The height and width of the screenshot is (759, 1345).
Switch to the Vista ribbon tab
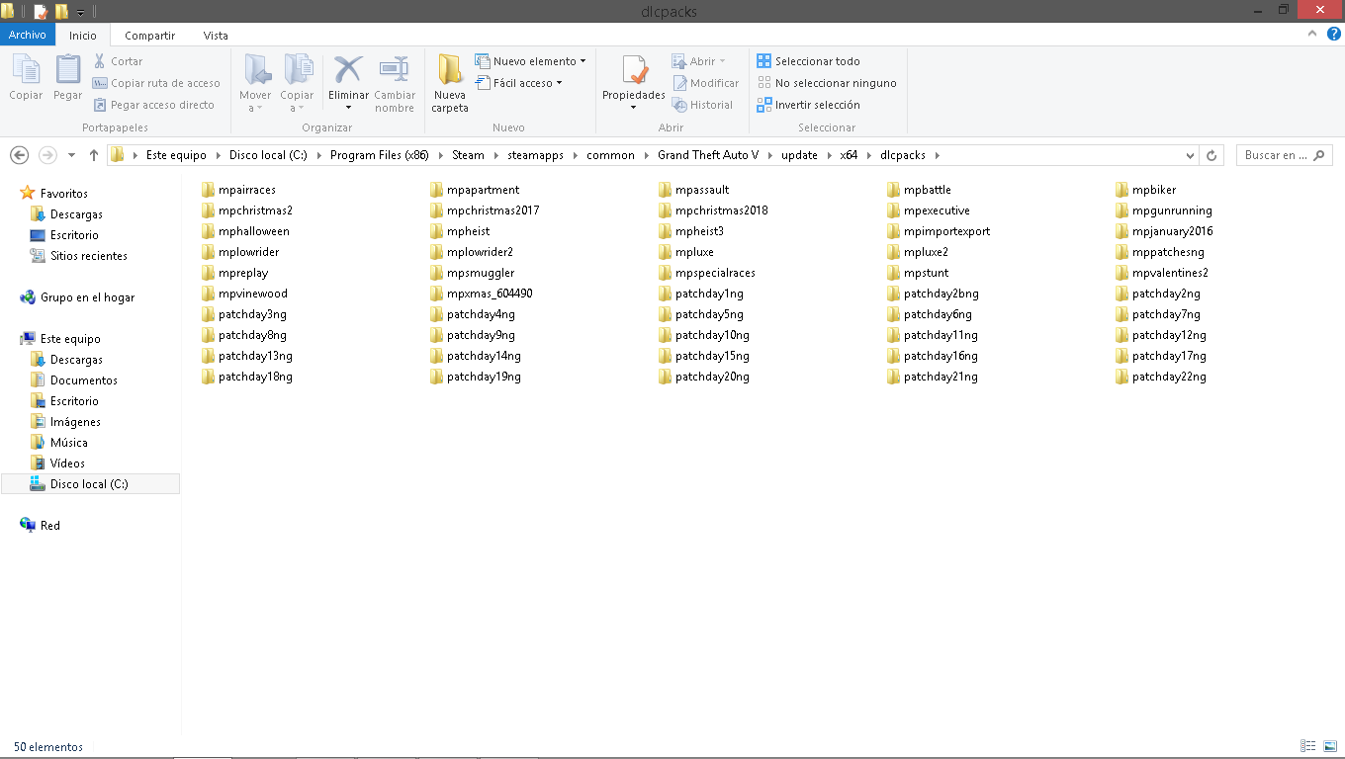[x=216, y=35]
